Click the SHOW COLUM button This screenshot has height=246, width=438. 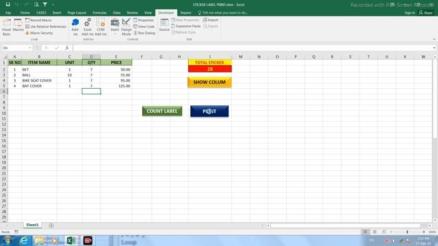[209, 82]
